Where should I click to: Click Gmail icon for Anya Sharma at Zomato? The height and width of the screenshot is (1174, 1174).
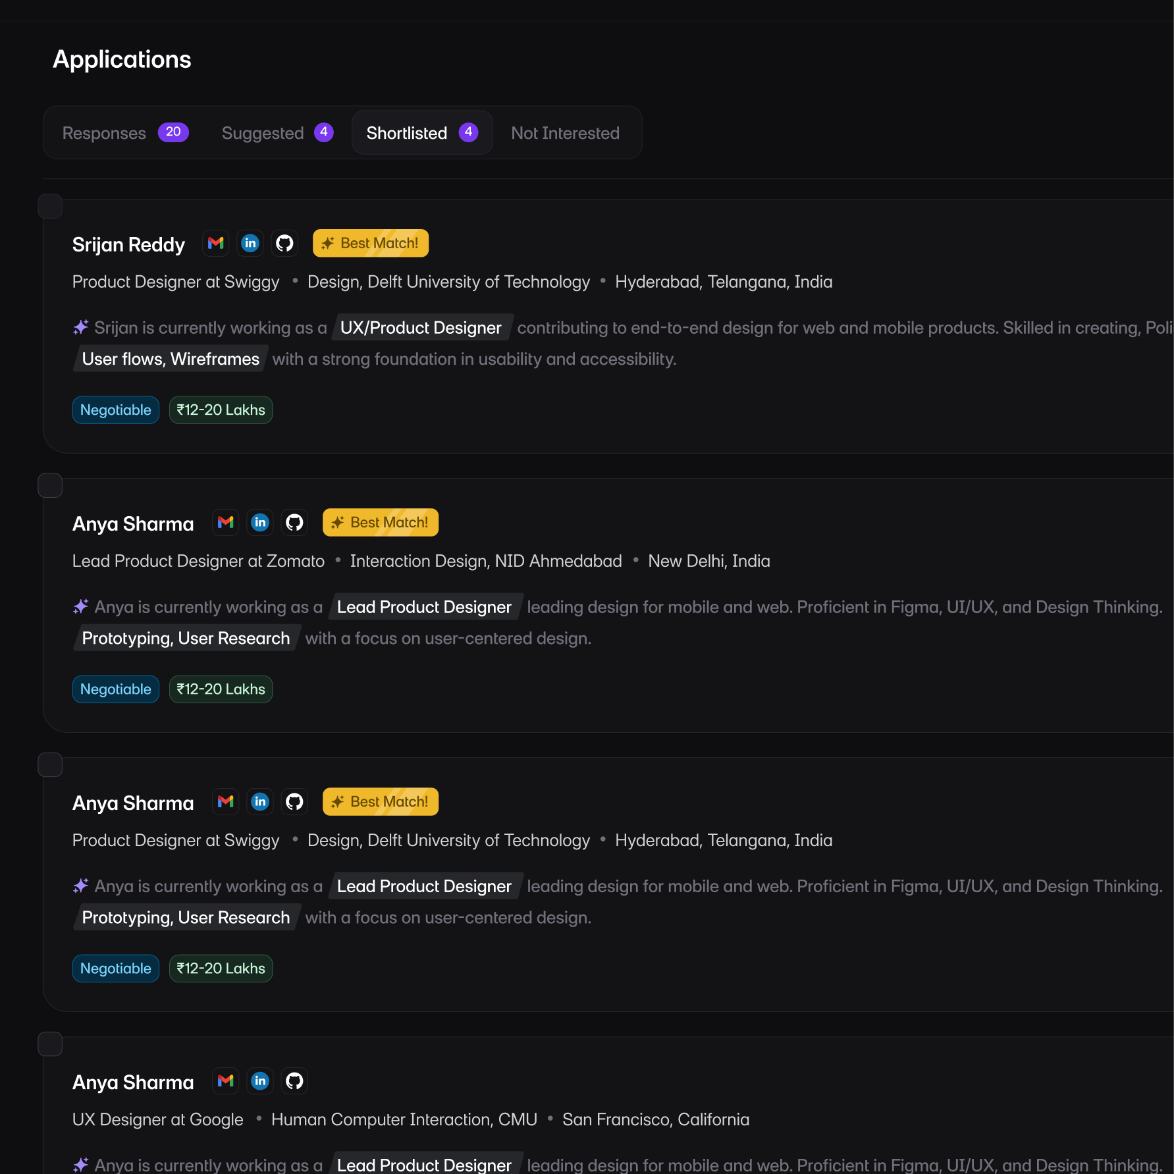pos(225,522)
